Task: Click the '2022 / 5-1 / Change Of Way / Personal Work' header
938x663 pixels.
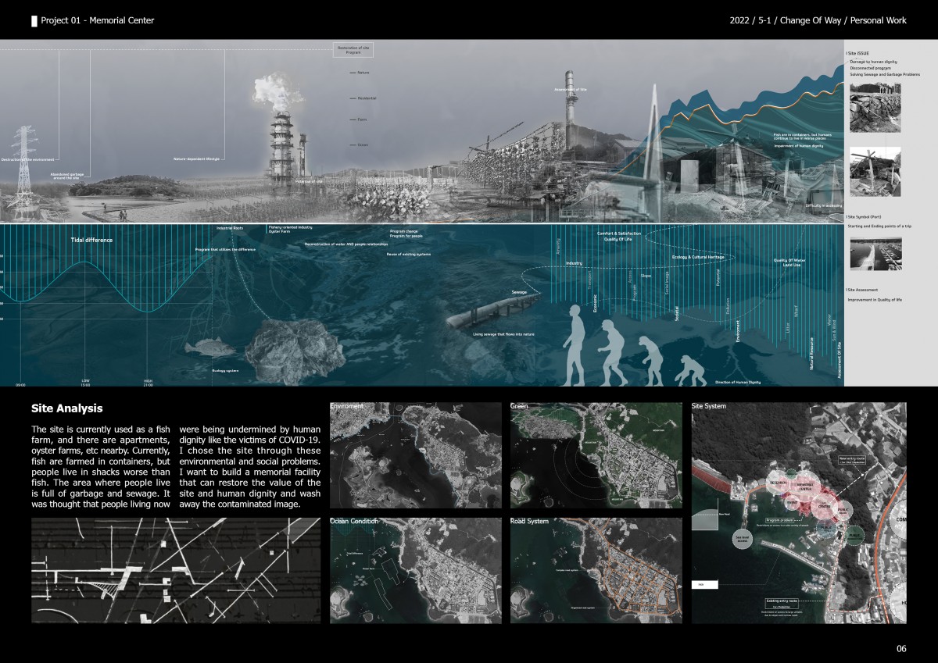Action: tap(818, 20)
